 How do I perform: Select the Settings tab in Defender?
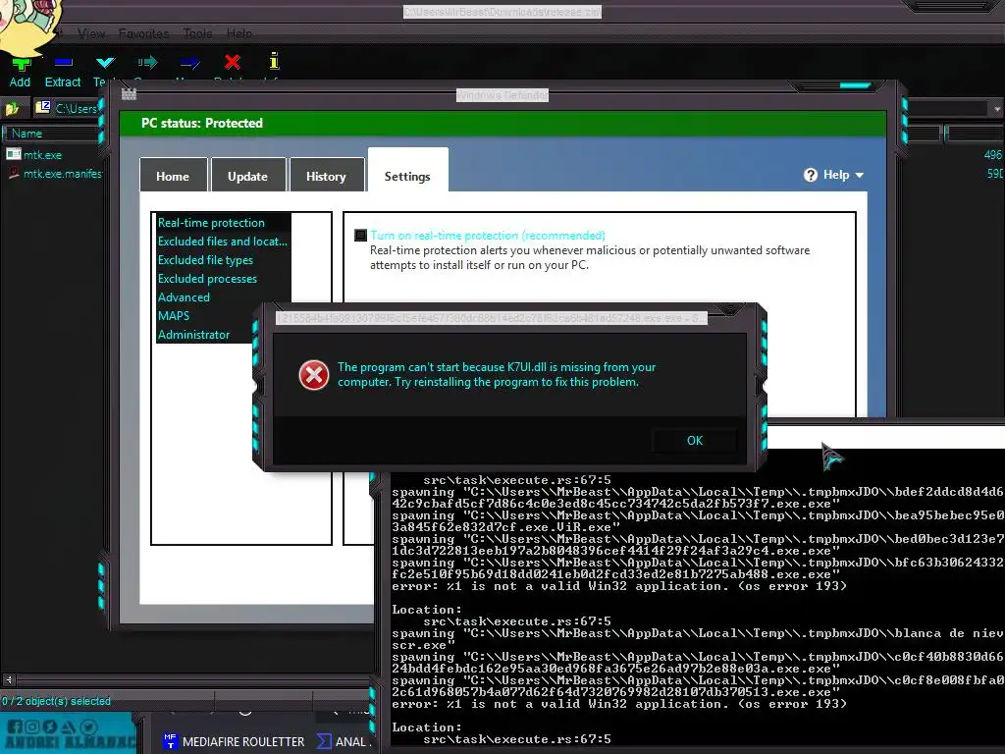407,171
